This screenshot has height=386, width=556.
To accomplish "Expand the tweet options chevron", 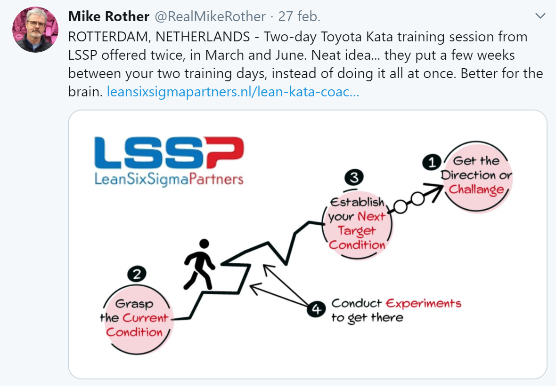I will tap(540, 16).
